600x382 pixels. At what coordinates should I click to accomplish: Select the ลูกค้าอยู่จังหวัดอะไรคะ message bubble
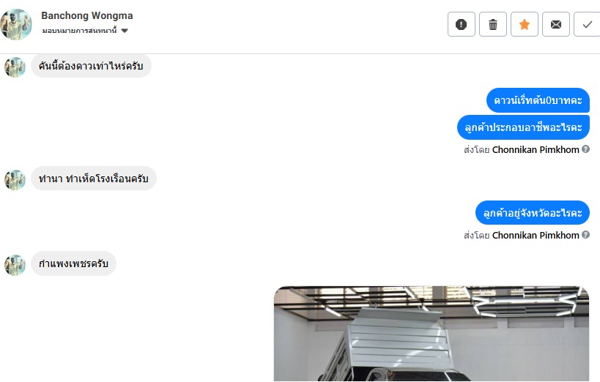(533, 213)
